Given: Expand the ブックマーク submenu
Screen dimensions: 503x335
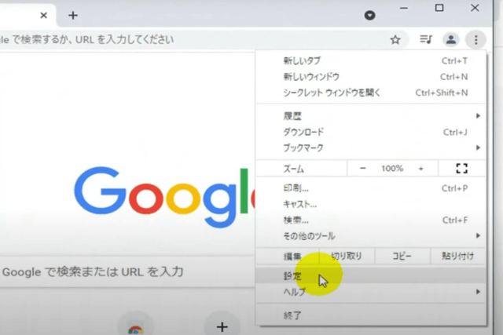Looking at the screenshot, I should coord(371,148).
